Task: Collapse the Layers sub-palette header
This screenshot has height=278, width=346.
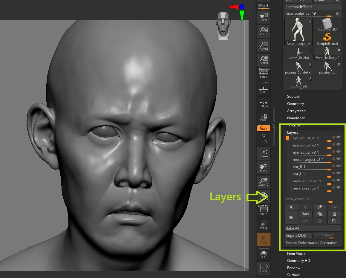Action: (293, 132)
